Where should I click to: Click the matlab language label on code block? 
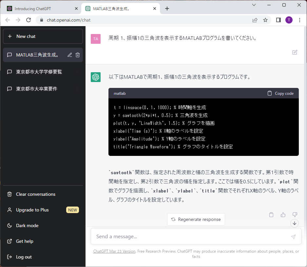click(x=120, y=93)
